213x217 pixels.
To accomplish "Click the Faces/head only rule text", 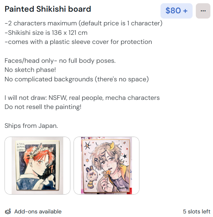I will coord(60,61).
